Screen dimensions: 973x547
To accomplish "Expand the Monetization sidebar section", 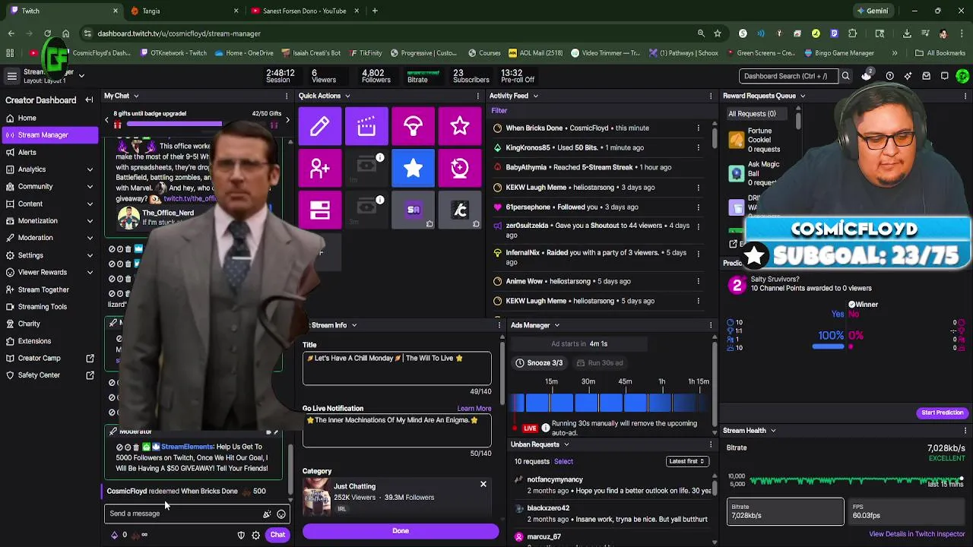I will click(90, 221).
